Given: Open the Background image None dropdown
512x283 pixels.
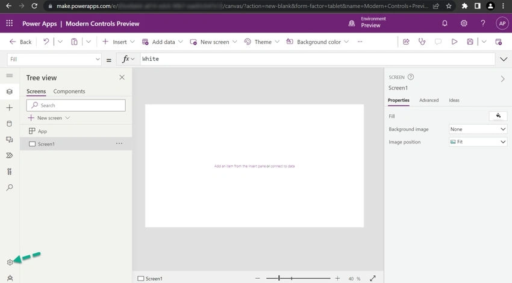Looking at the screenshot, I should pyautogui.click(x=478, y=129).
